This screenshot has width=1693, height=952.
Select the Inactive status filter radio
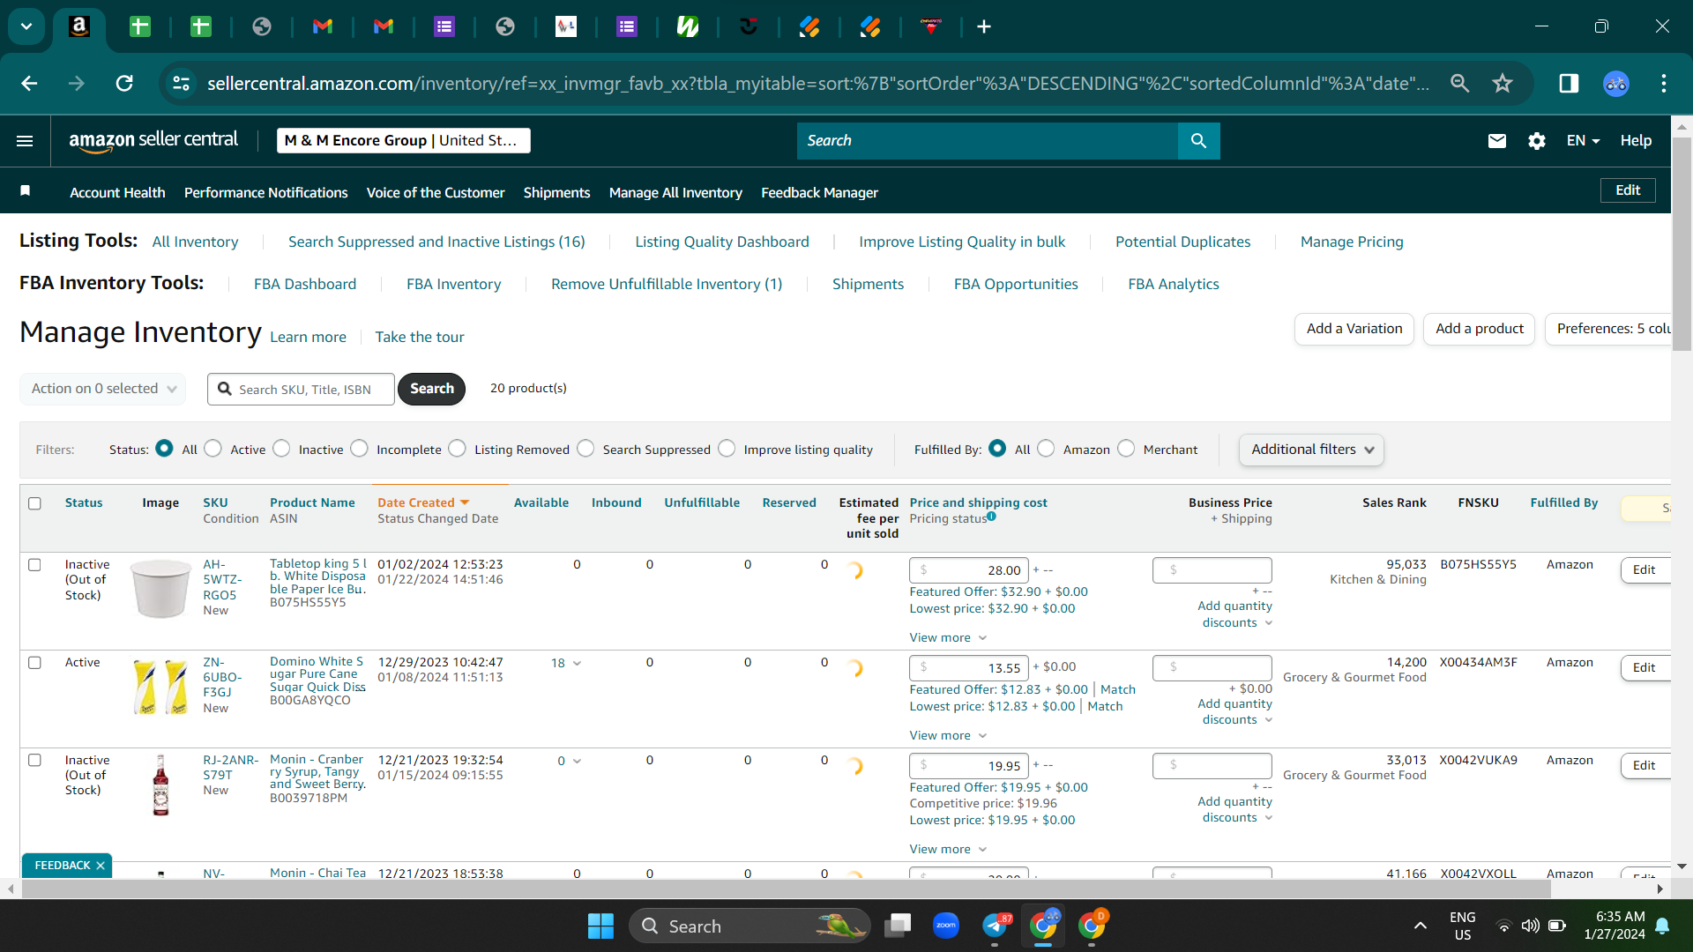(x=281, y=449)
